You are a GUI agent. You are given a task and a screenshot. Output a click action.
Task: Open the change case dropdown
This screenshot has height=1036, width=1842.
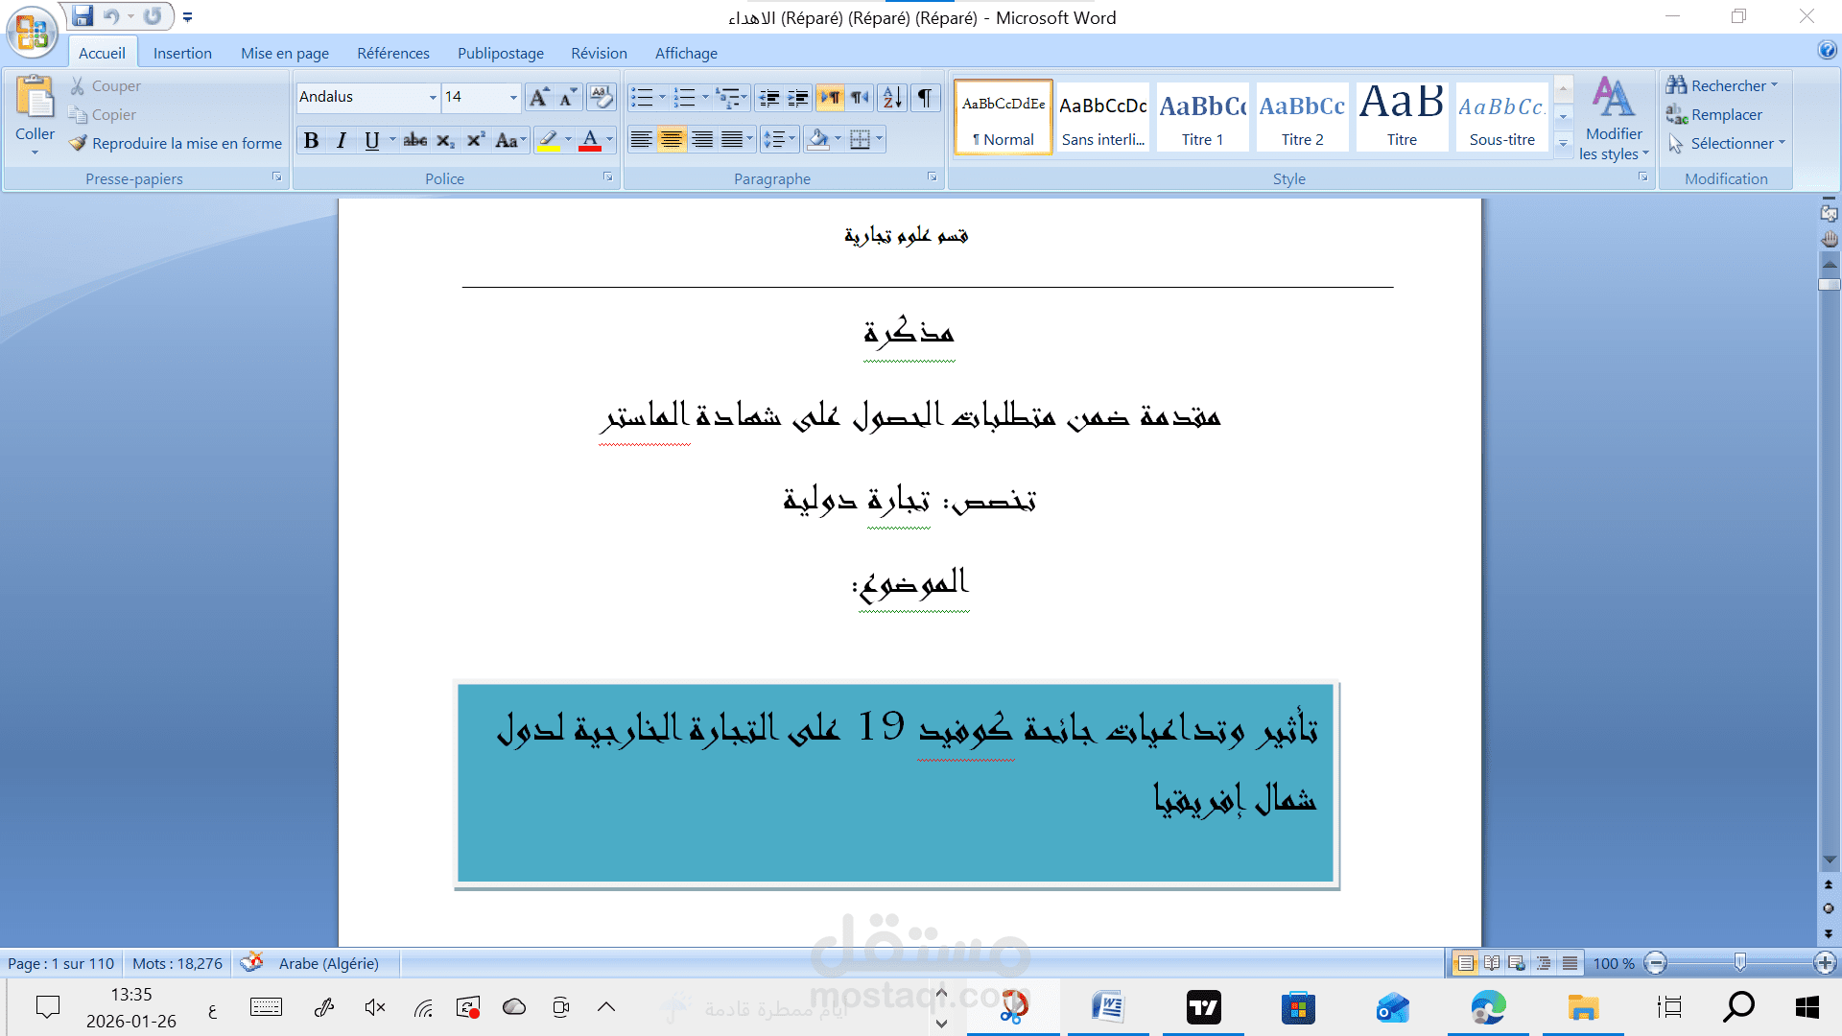(x=510, y=140)
